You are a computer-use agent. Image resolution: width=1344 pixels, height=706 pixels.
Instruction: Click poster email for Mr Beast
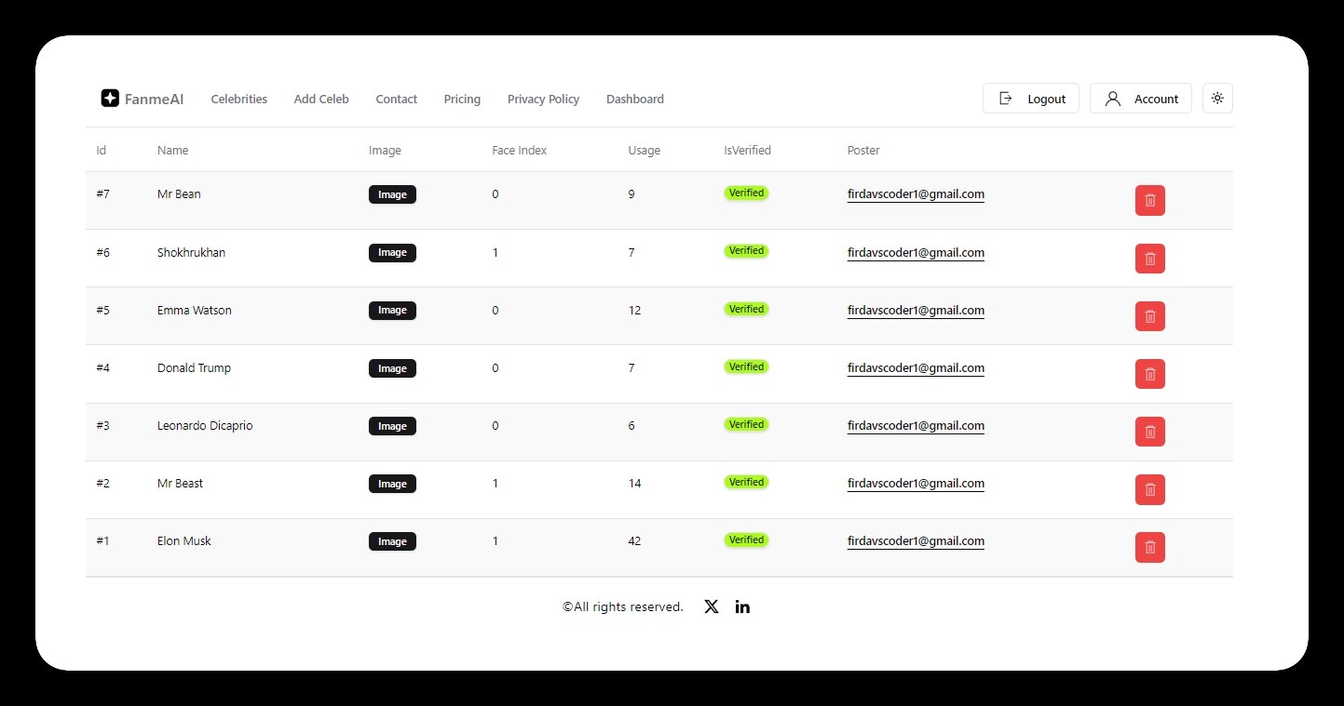[x=916, y=483]
